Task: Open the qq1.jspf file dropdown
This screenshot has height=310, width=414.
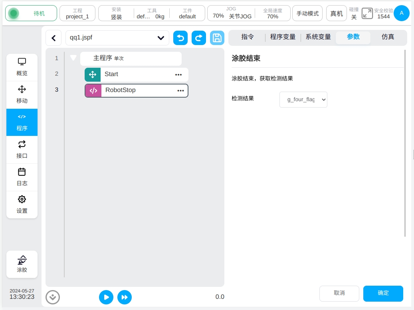Action: [x=117, y=38]
